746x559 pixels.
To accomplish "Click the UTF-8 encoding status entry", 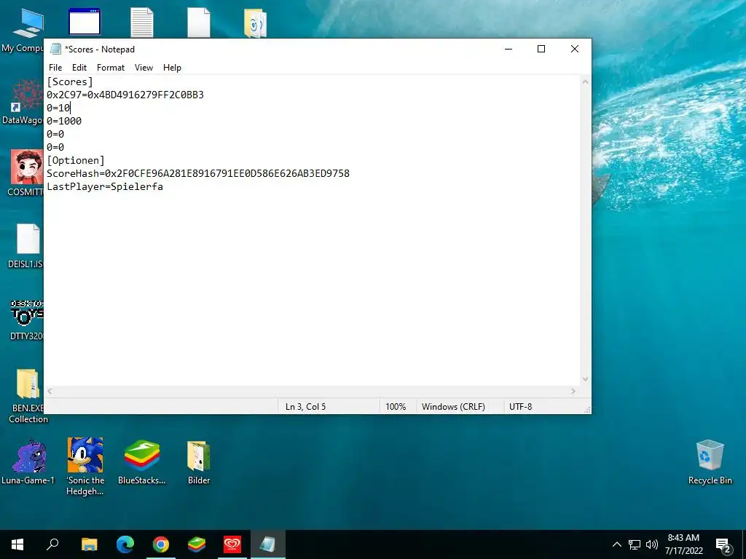I will pos(520,406).
